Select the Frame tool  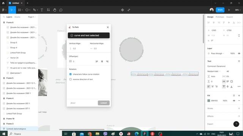[x=19, y=10]
